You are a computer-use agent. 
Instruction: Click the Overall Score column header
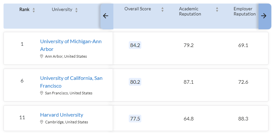[137, 9]
